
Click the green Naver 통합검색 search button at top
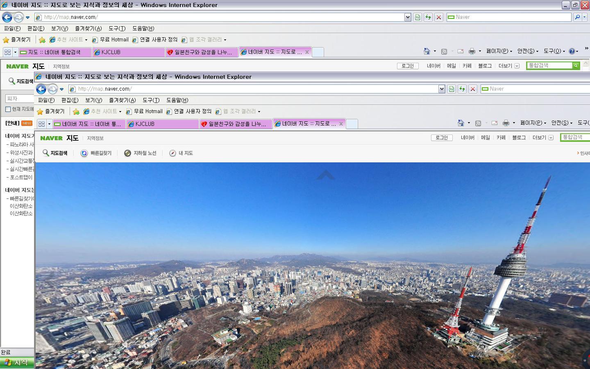576,66
